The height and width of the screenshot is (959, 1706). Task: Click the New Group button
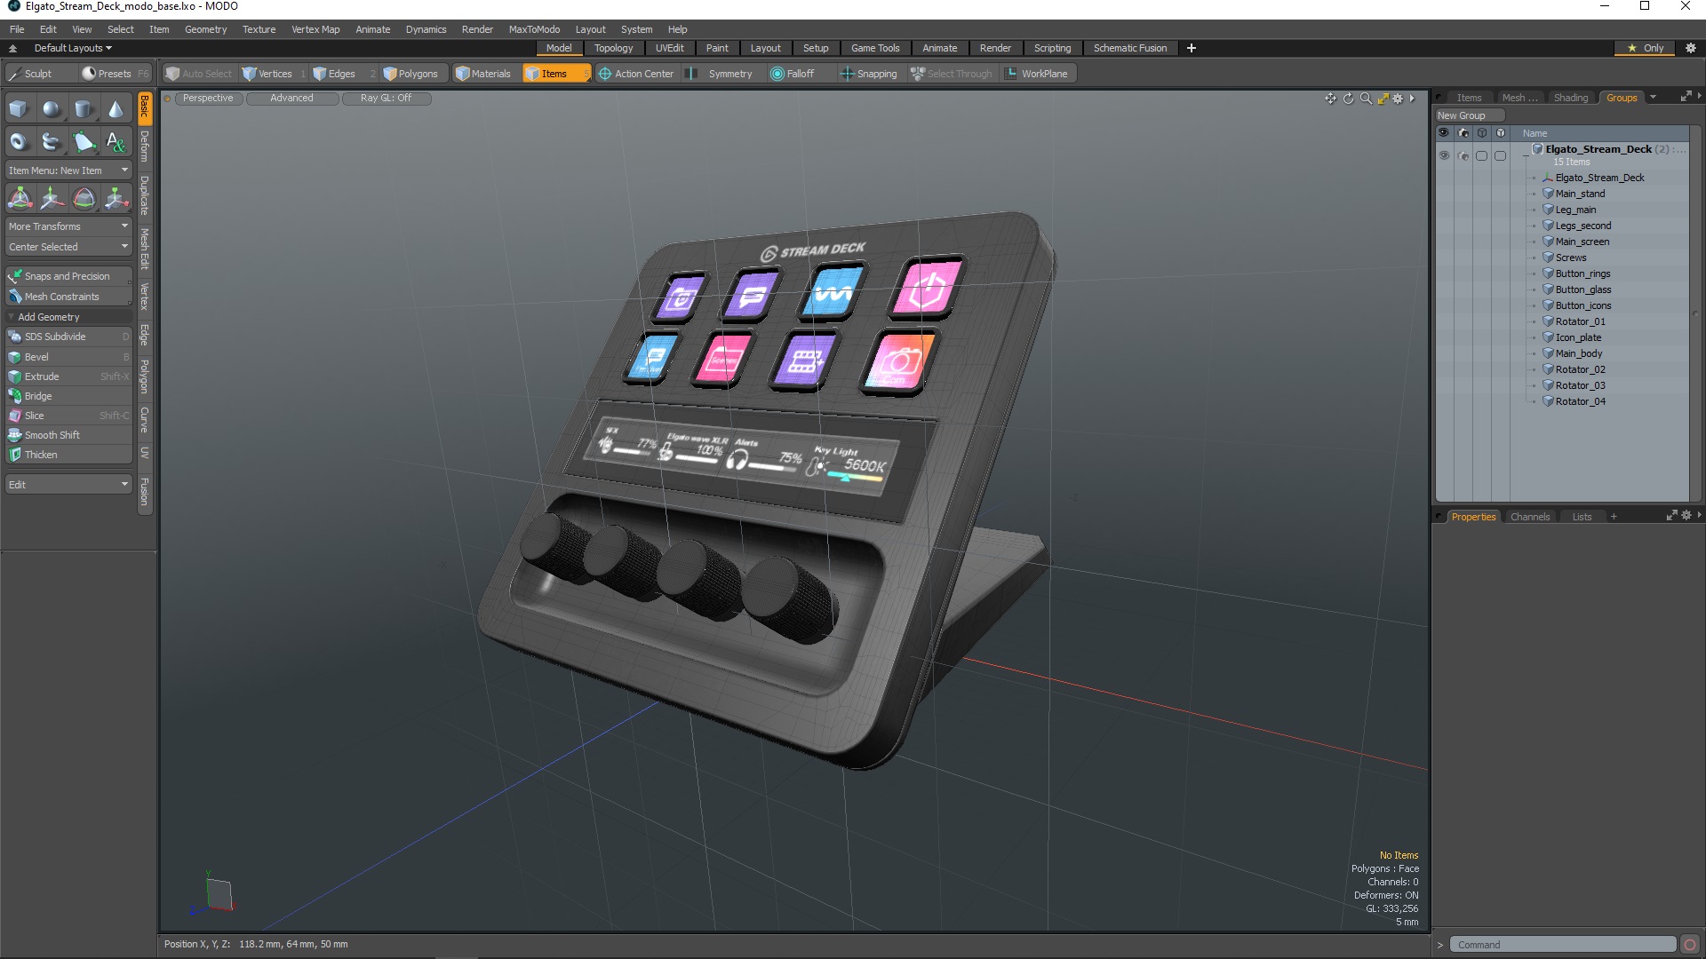(x=1470, y=115)
